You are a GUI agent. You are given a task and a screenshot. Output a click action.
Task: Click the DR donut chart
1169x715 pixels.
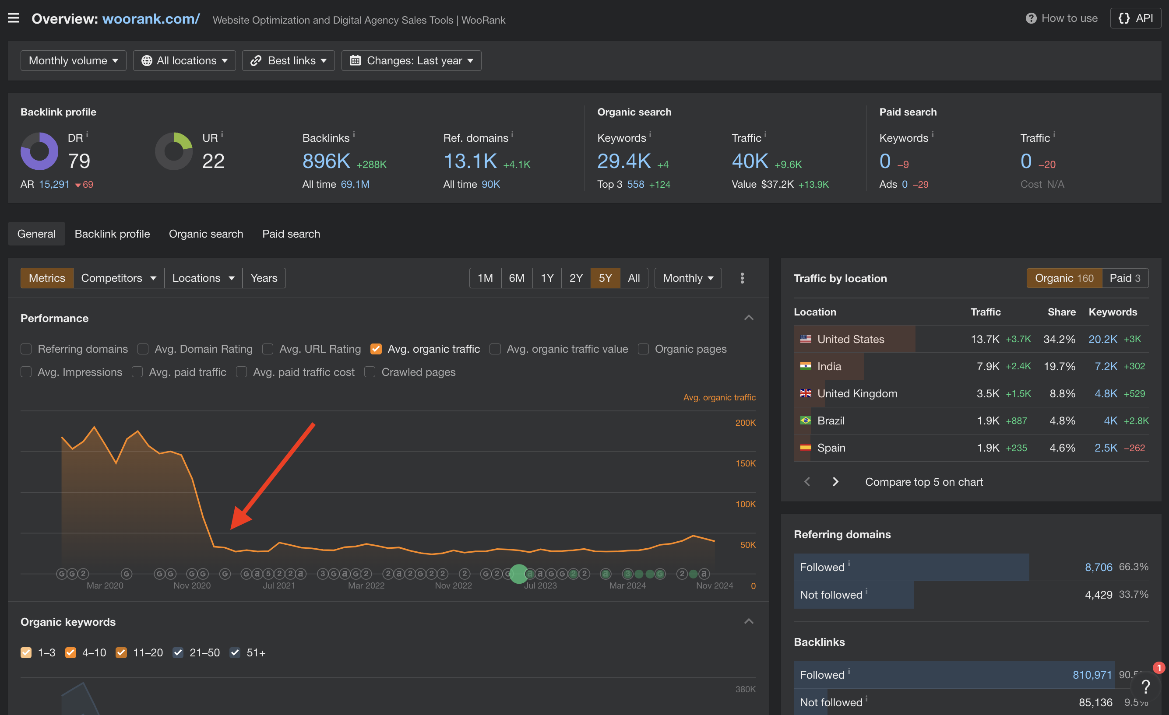(39, 151)
